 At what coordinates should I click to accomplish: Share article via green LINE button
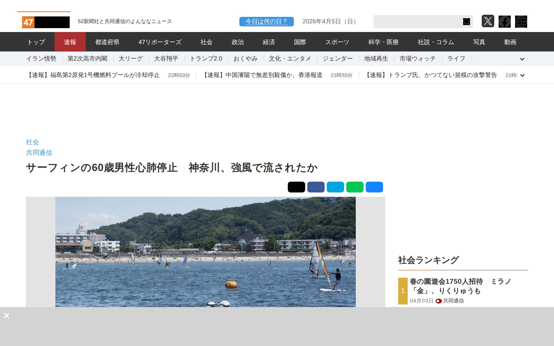pos(355,187)
